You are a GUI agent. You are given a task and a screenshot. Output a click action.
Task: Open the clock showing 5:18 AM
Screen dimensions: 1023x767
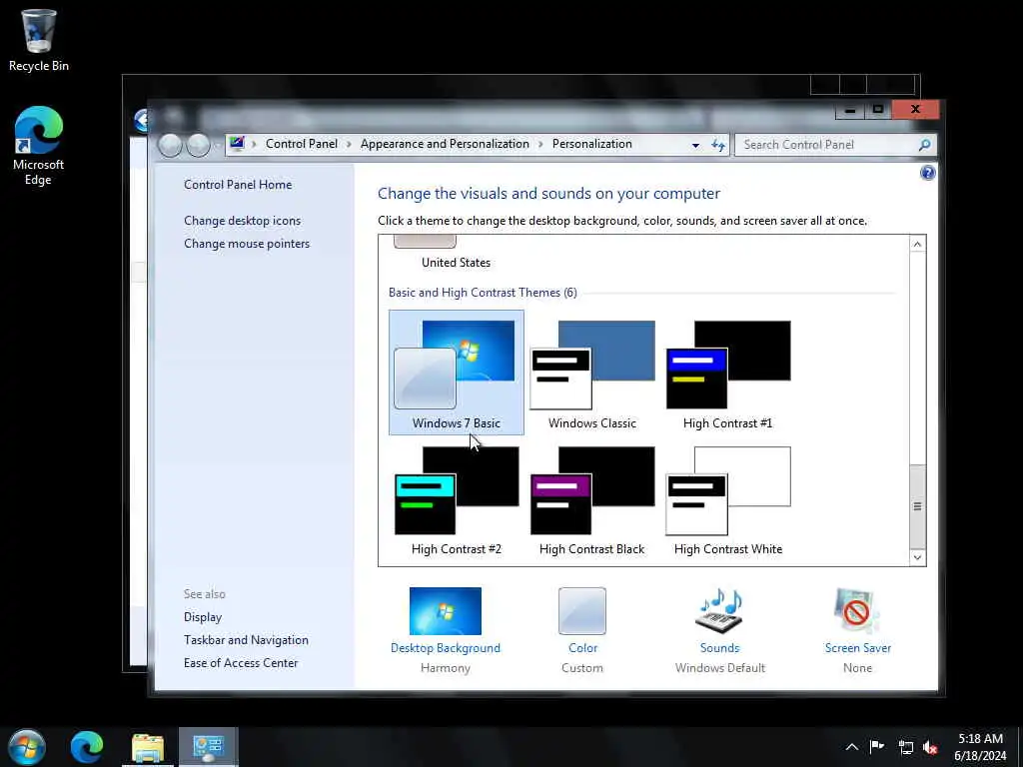980,747
